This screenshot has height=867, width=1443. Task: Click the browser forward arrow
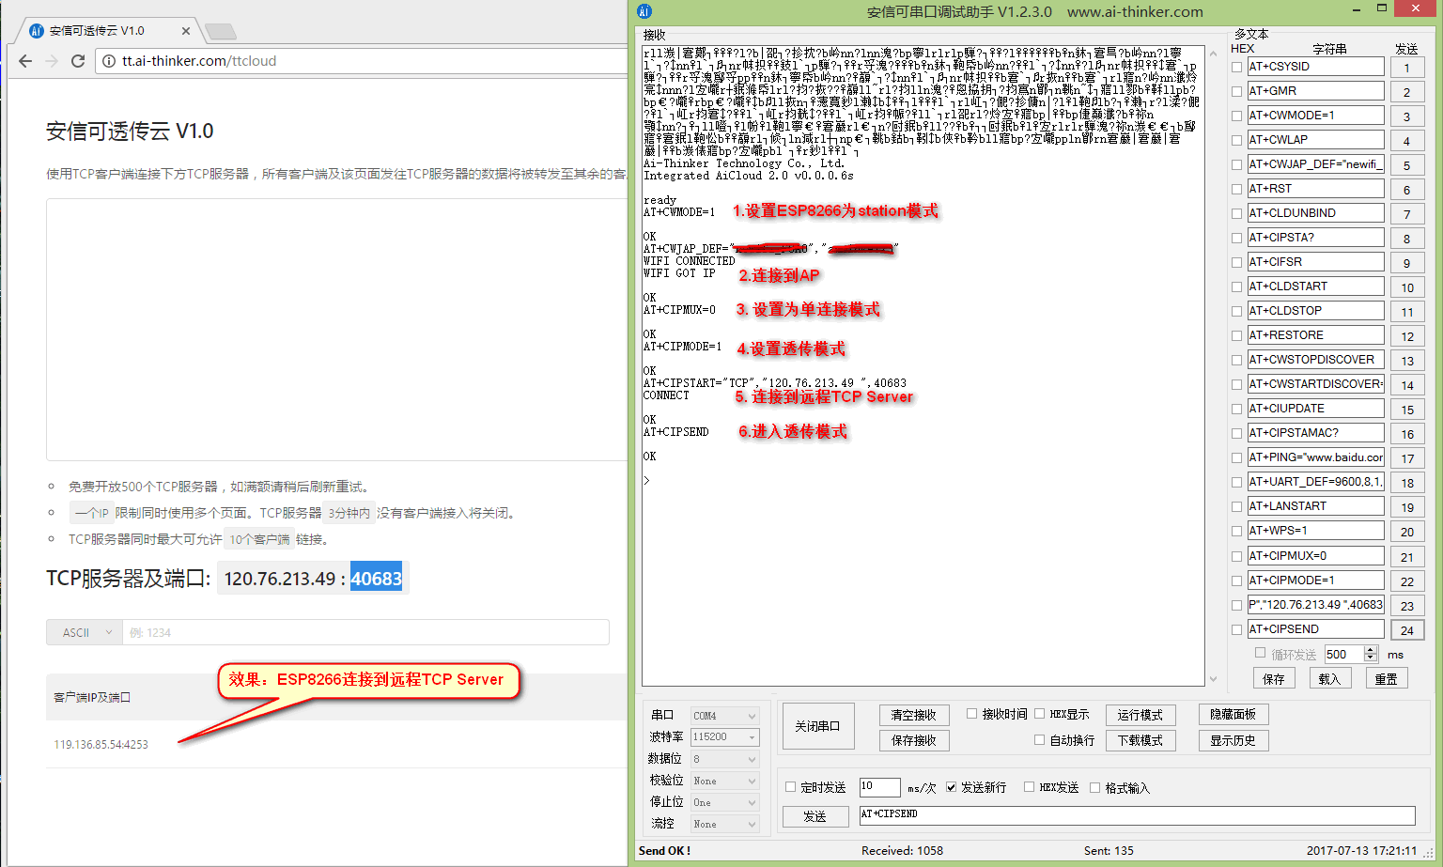[52, 61]
